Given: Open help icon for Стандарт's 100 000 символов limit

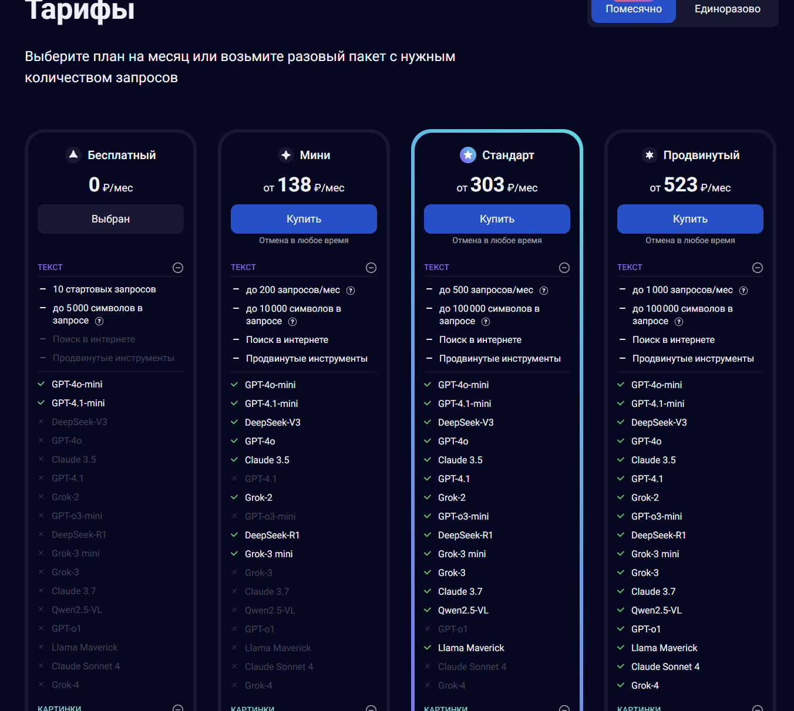Looking at the screenshot, I should pos(486,322).
